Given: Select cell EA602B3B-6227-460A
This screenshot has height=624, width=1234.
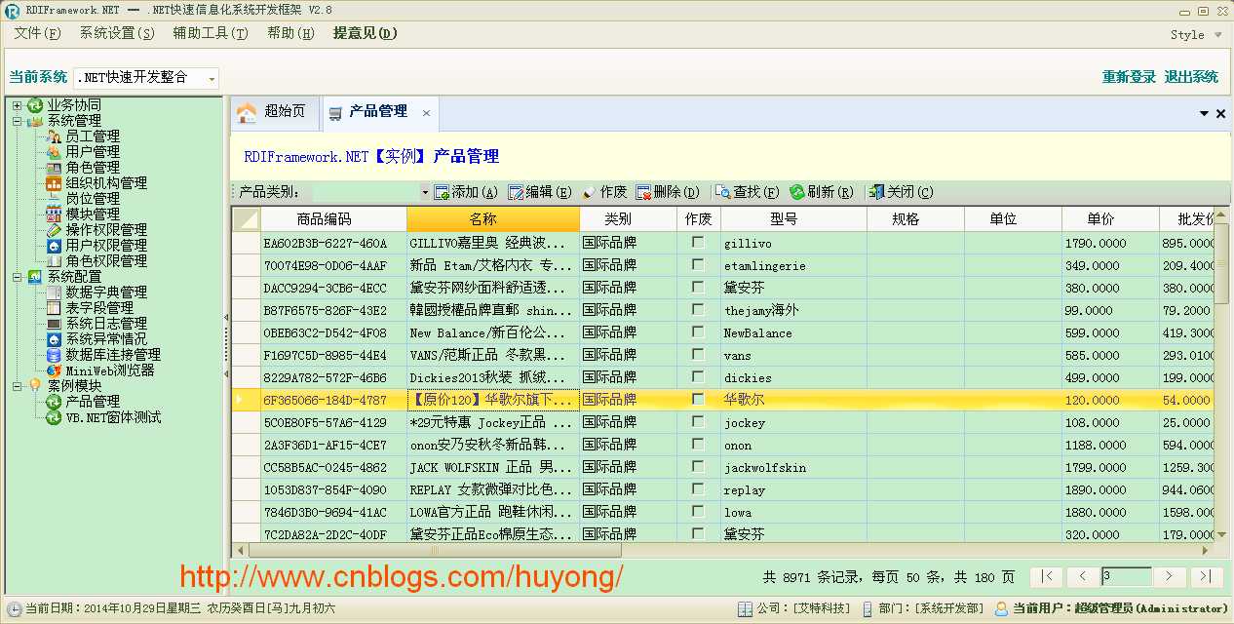Looking at the screenshot, I should coord(333,243).
